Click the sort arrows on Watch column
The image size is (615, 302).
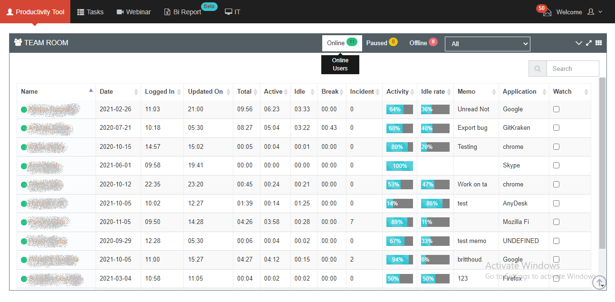coord(586,92)
